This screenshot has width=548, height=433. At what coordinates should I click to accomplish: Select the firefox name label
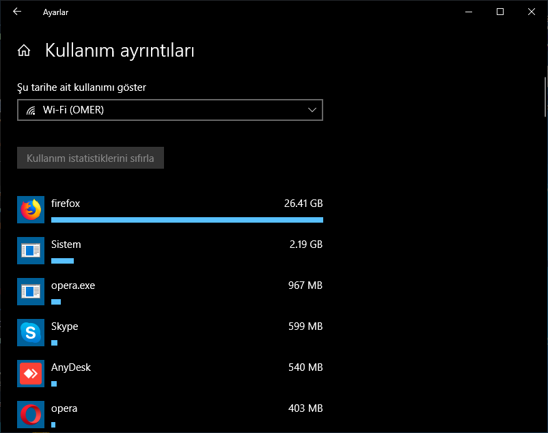click(x=66, y=204)
